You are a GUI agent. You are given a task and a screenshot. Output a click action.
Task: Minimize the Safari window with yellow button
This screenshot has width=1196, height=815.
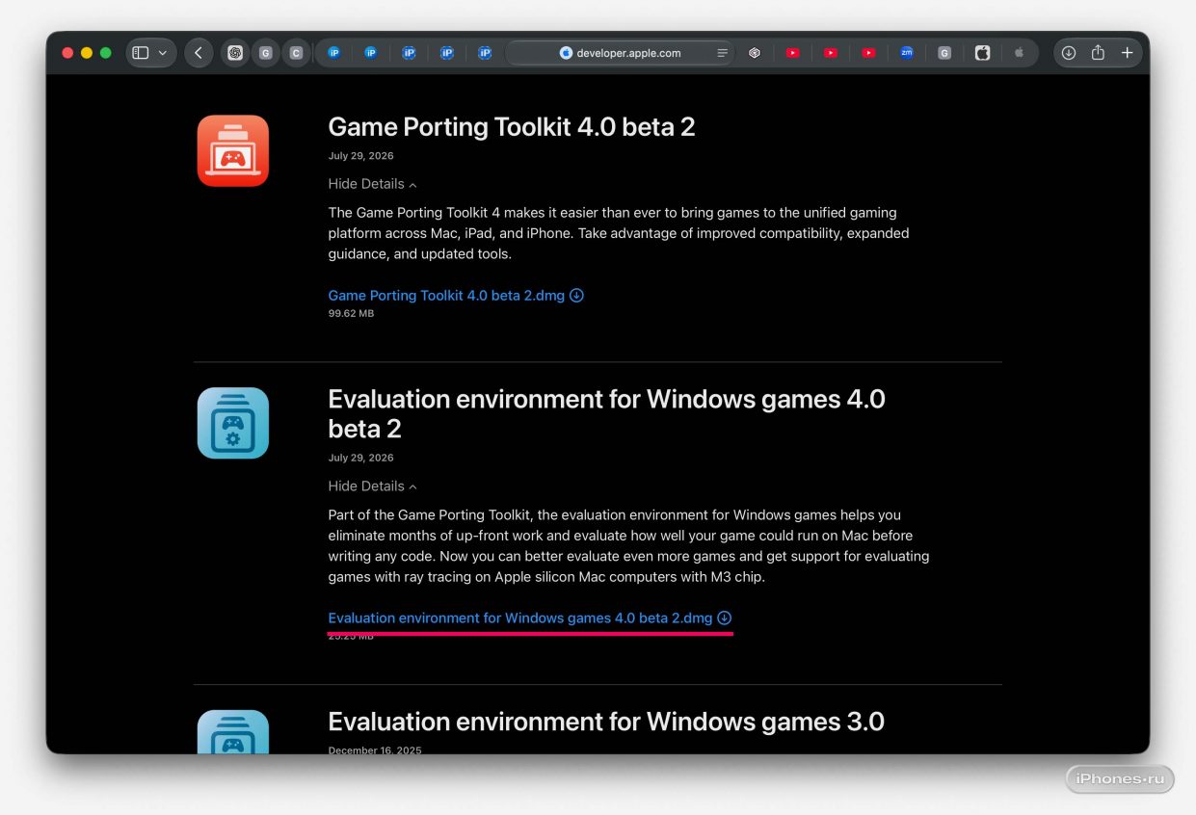tap(87, 53)
